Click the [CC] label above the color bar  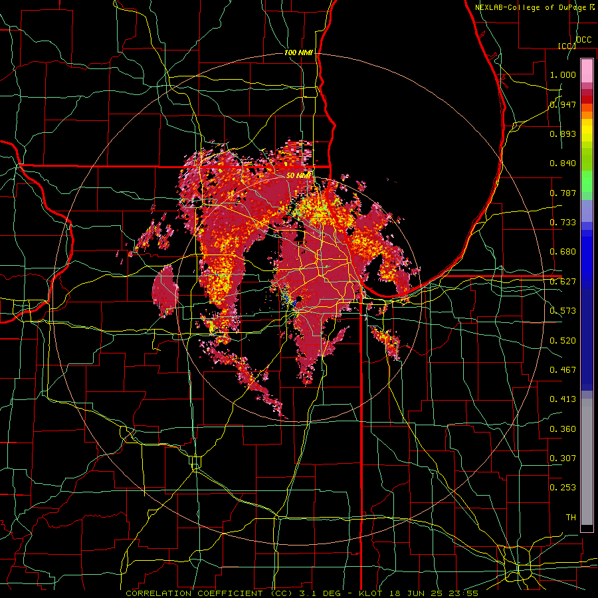[567, 46]
